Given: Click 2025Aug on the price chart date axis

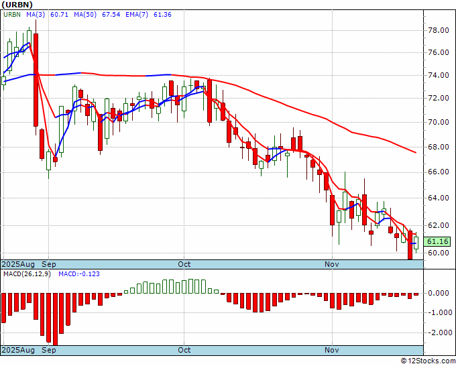Looking at the screenshot, I should coord(18,264).
